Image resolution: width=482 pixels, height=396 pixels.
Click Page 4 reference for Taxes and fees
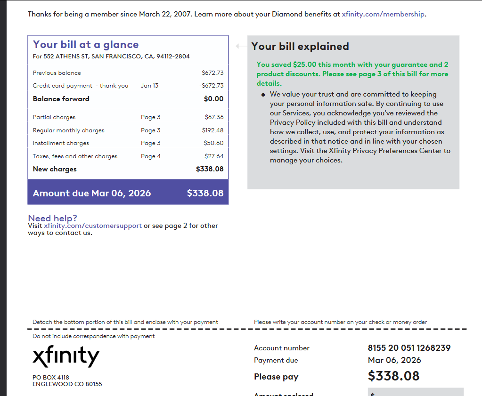click(x=151, y=156)
